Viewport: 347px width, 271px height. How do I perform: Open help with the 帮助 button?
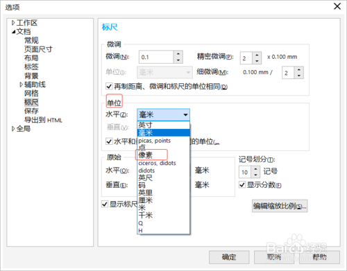coord(319,257)
